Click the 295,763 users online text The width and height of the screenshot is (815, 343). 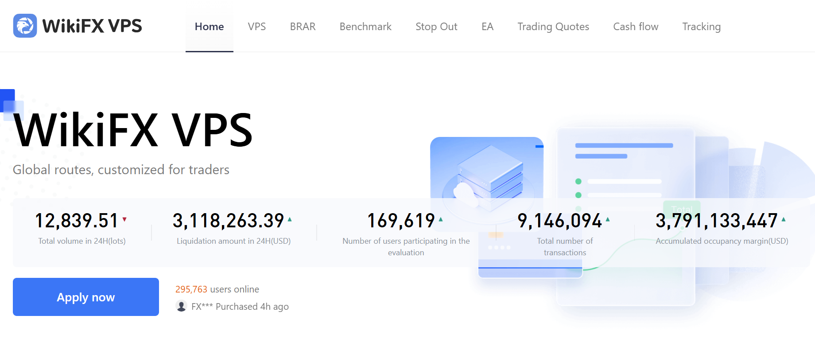point(217,289)
